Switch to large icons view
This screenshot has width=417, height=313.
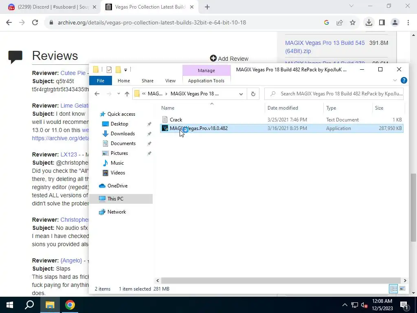pyautogui.click(x=402, y=289)
